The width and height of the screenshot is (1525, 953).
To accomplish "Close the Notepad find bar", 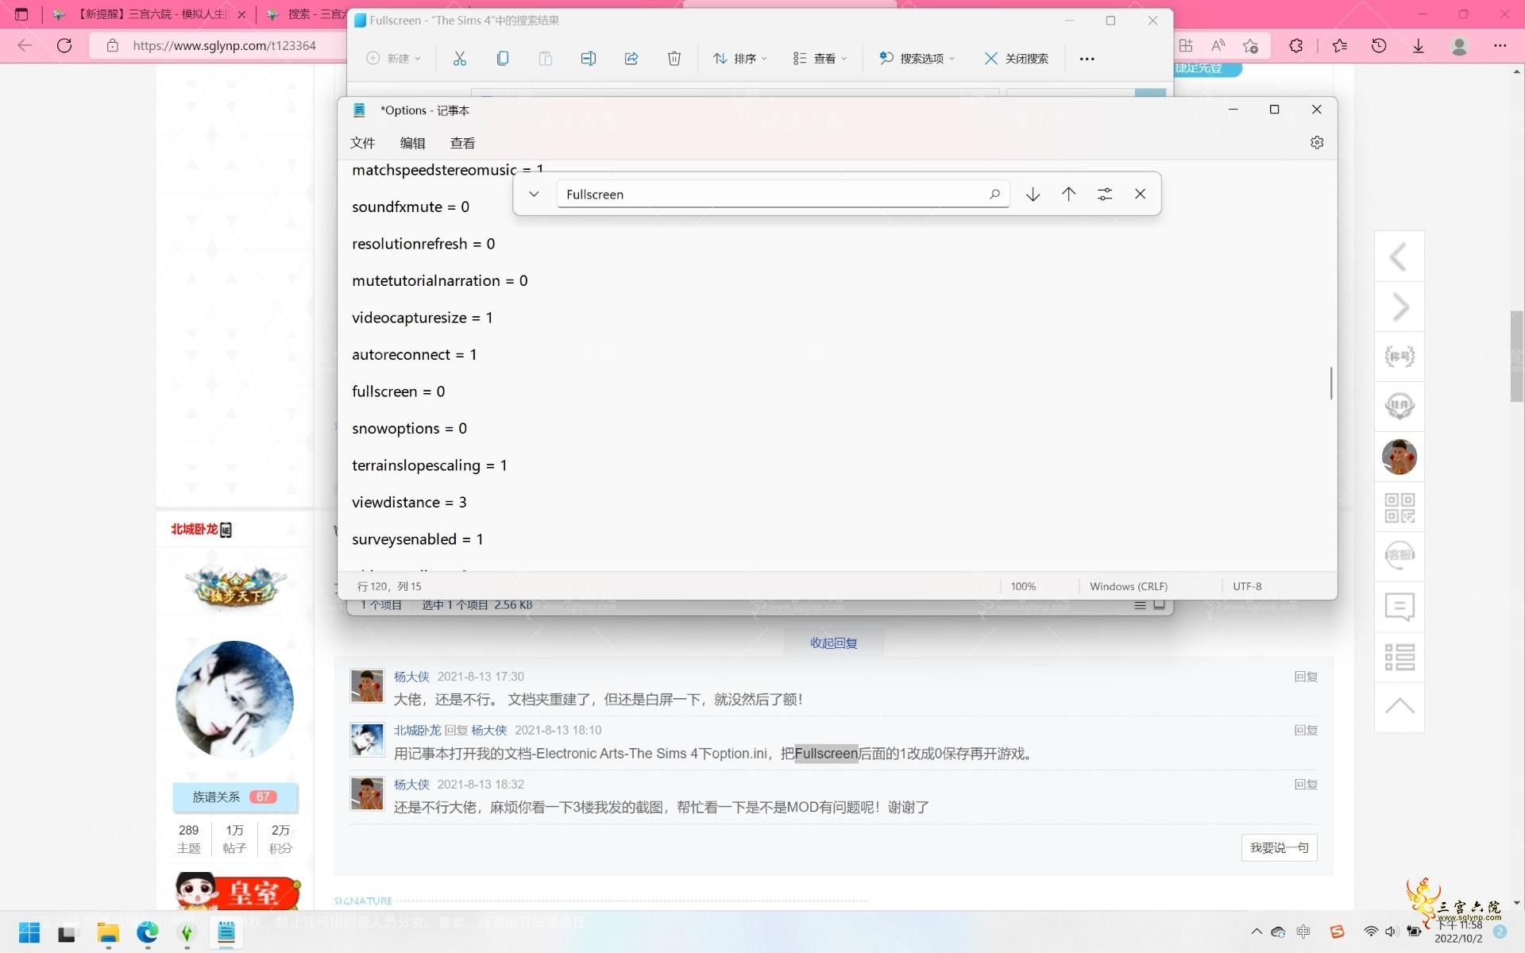I will [x=1140, y=194].
